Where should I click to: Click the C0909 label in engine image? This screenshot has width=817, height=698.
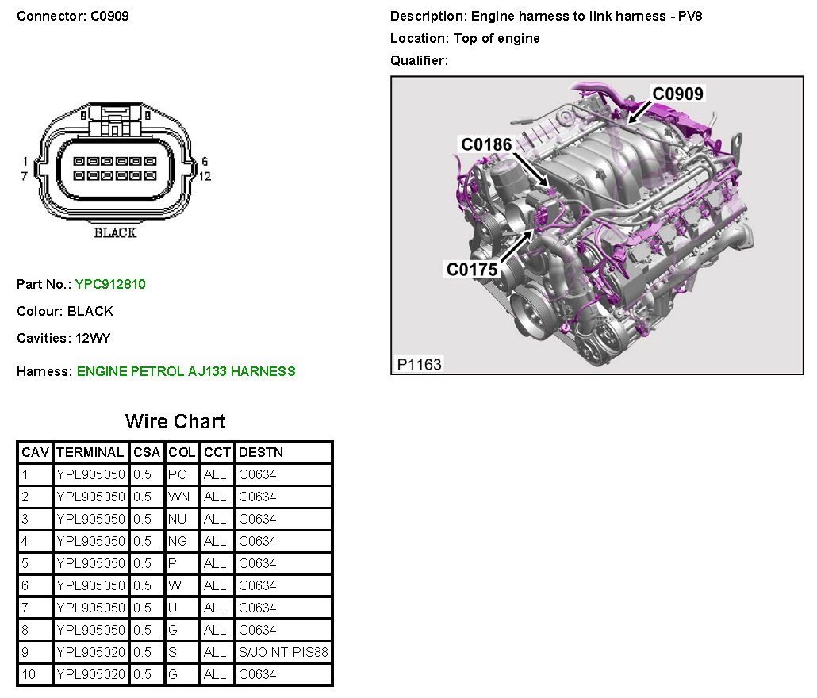coord(677,94)
